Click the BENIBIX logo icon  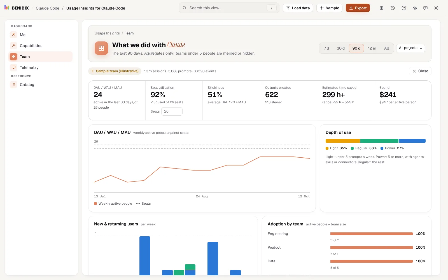coord(7,8)
